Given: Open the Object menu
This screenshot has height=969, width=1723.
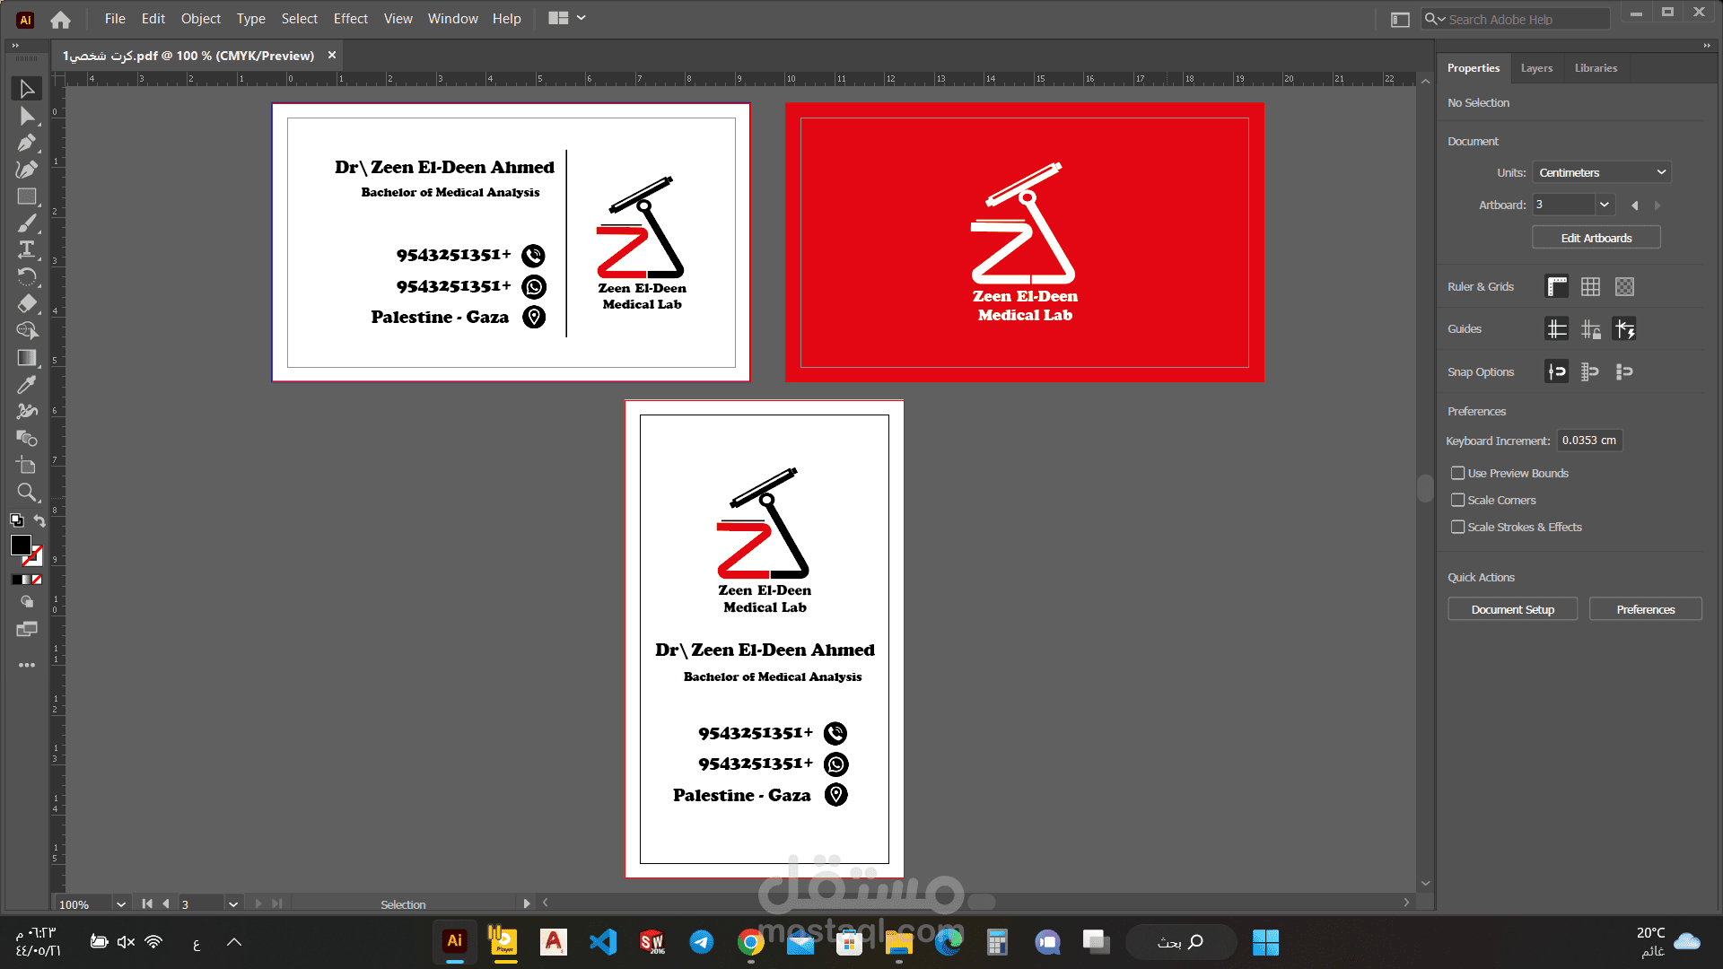Looking at the screenshot, I should (201, 18).
